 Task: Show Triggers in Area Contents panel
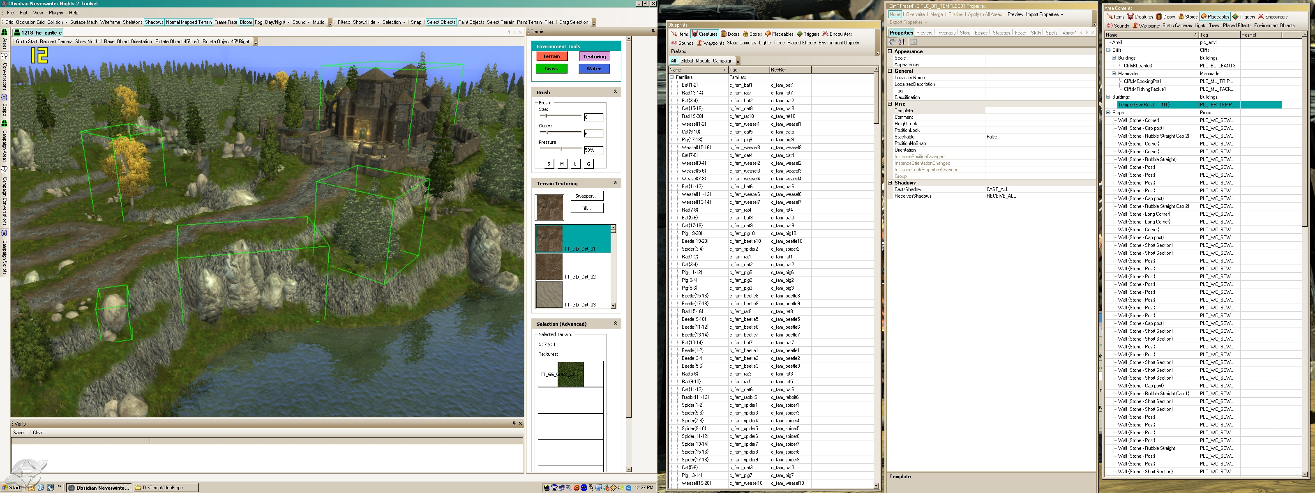point(1243,17)
